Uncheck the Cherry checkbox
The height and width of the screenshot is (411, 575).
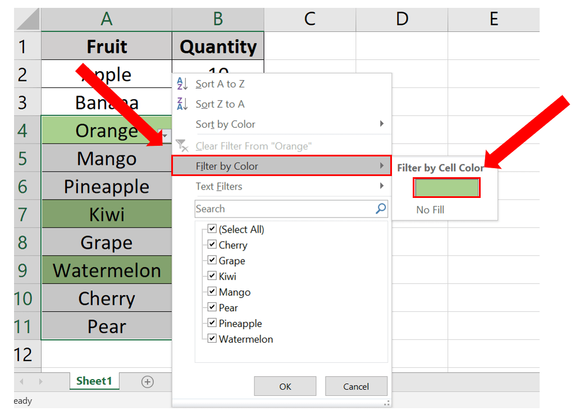212,243
